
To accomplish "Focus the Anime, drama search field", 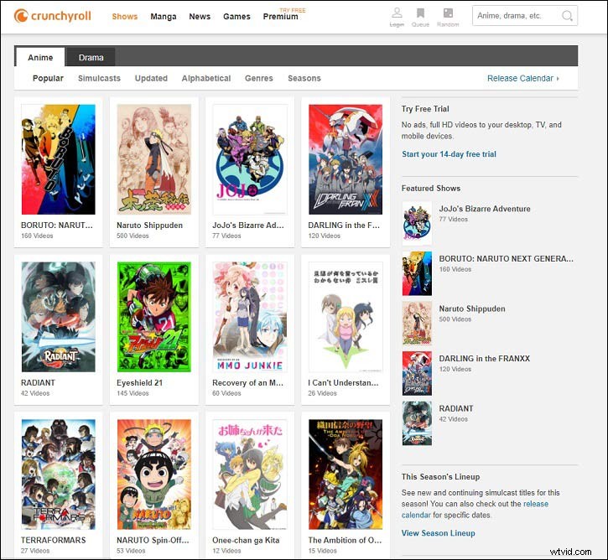I will [x=525, y=15].
